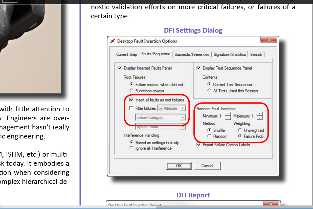Open the Suspects/Inferences tab
The width and height of the screenshot is (313, 209).
pyautogui.click(x=192, y=54)
